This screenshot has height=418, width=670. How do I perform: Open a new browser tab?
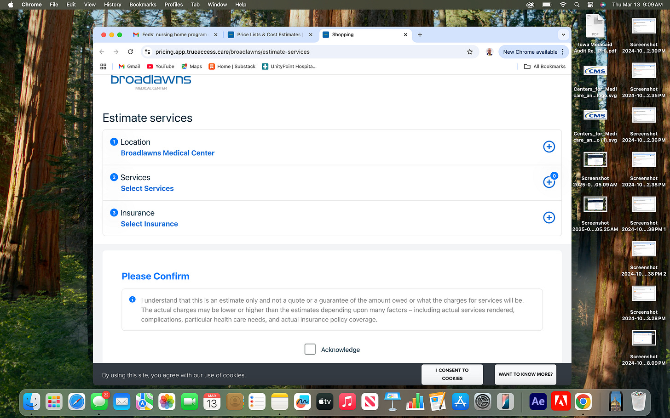(420, 34)
